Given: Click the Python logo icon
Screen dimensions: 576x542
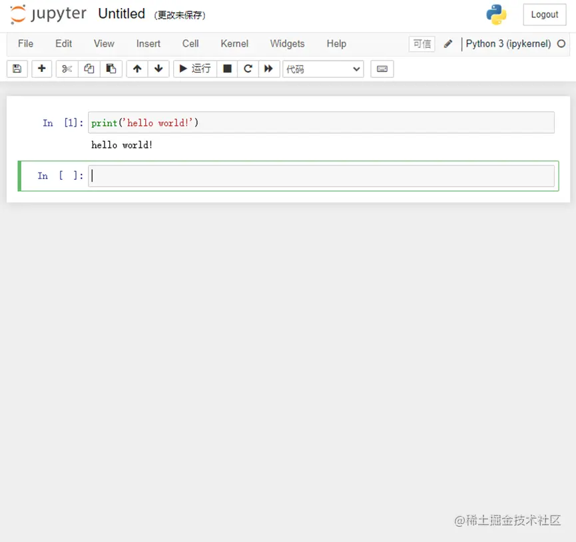Looking at the screenshot, I should pyautogui.click(x=496, y=15).
